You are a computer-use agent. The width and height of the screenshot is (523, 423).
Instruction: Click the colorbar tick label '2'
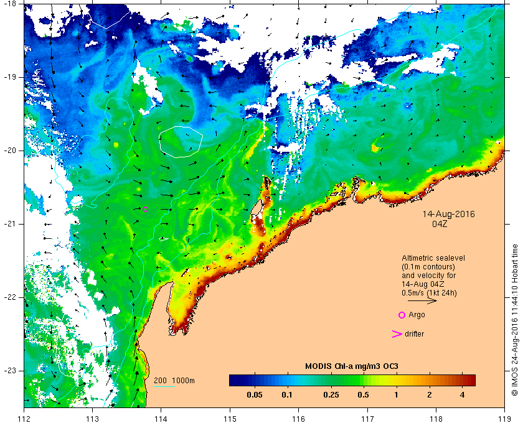click(429, 395)
